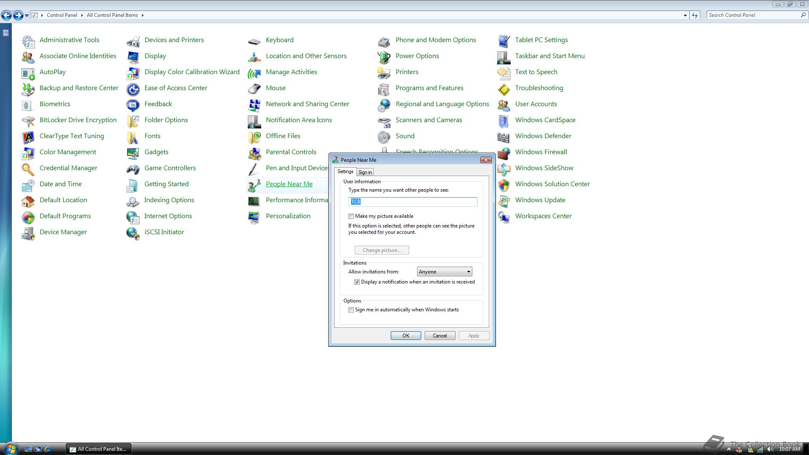Click OK in the People Near Me dialog
This screenshot has width=809, height=455.
click(x=406, y=336)
